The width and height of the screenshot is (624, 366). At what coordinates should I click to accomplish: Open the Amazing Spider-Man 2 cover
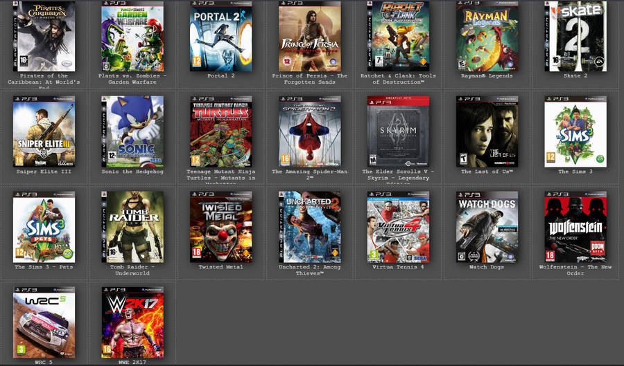(310, 131)
